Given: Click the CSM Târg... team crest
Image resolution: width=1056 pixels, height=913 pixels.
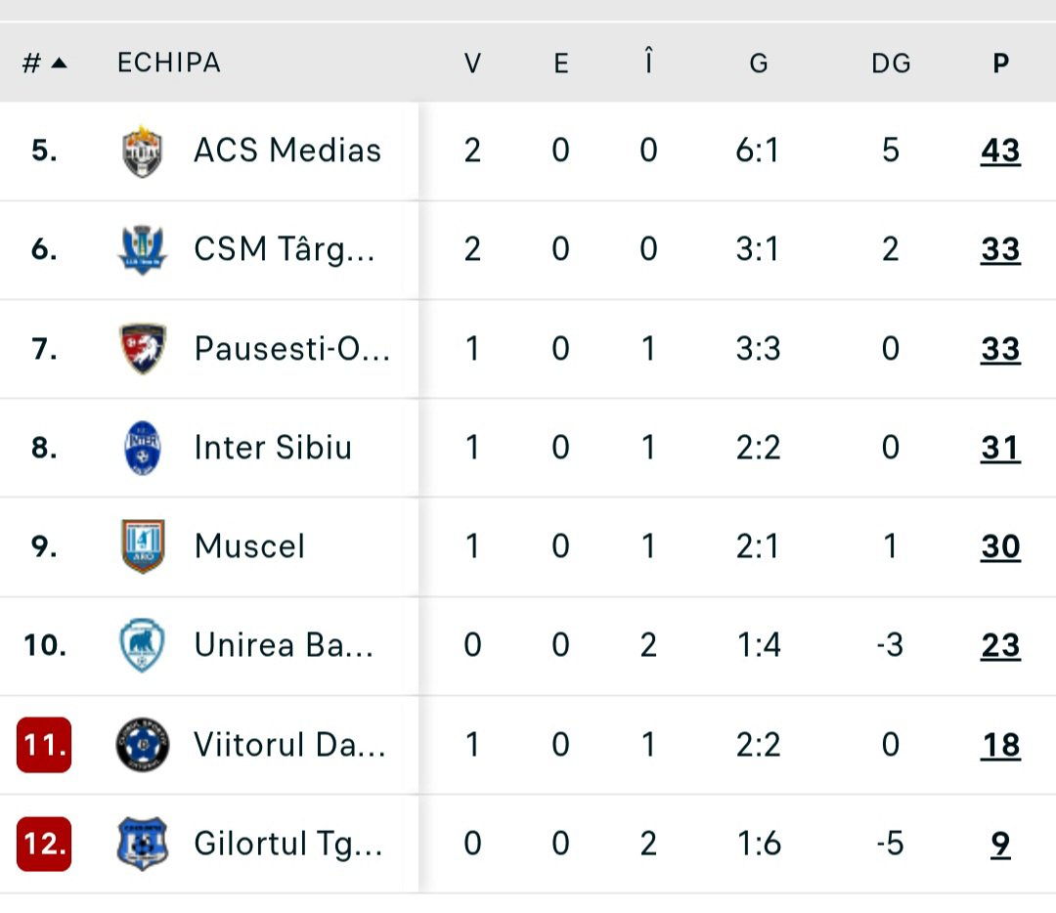Looking at the screenshot, I should click(x=142, y=250).
